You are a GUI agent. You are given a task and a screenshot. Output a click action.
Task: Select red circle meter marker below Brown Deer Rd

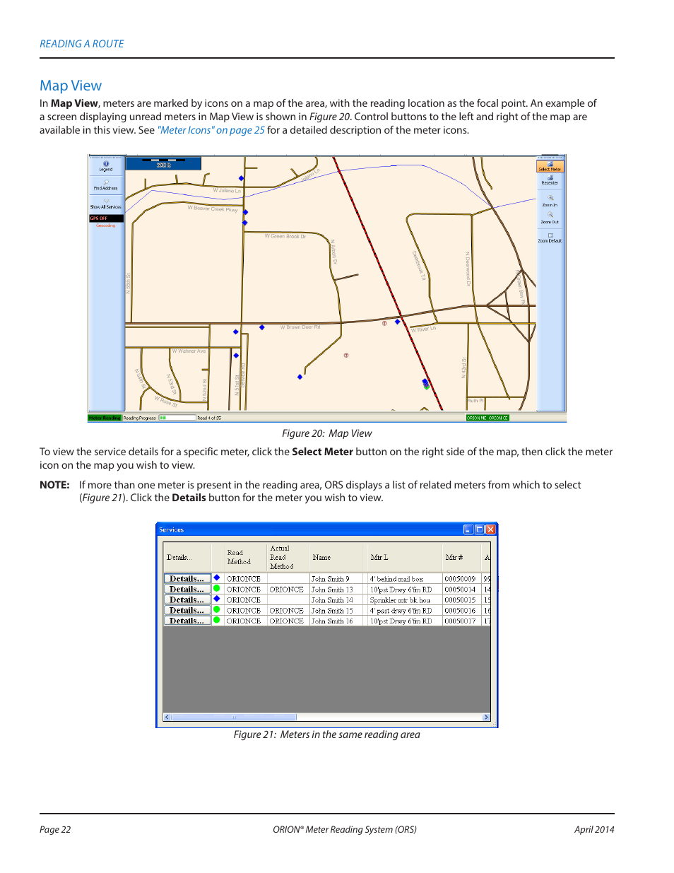pyautogui.click(x=346, y=356)
